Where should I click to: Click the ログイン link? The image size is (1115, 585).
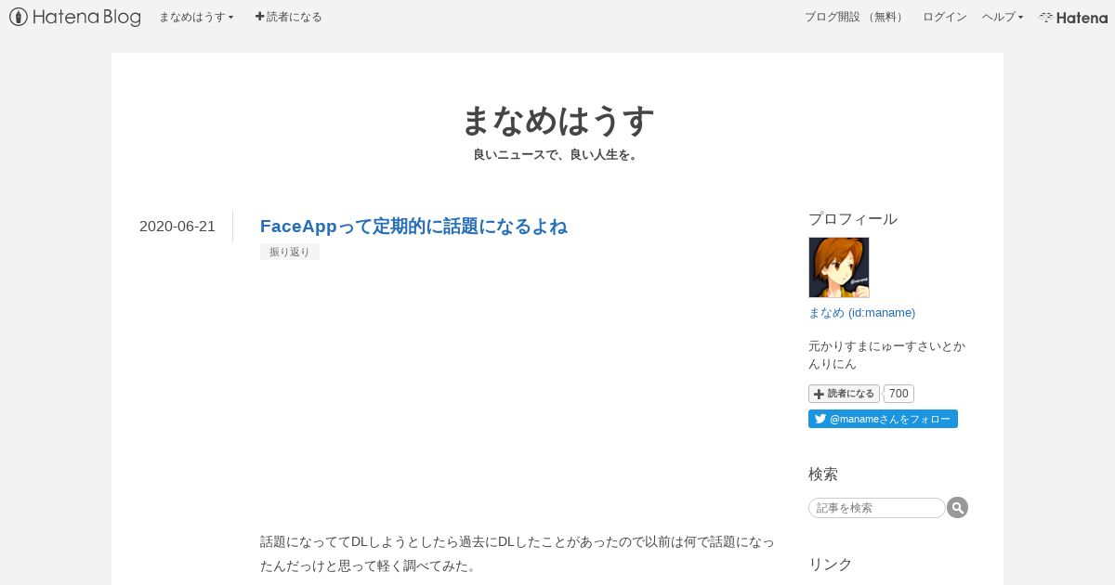[x=945, y=17]
